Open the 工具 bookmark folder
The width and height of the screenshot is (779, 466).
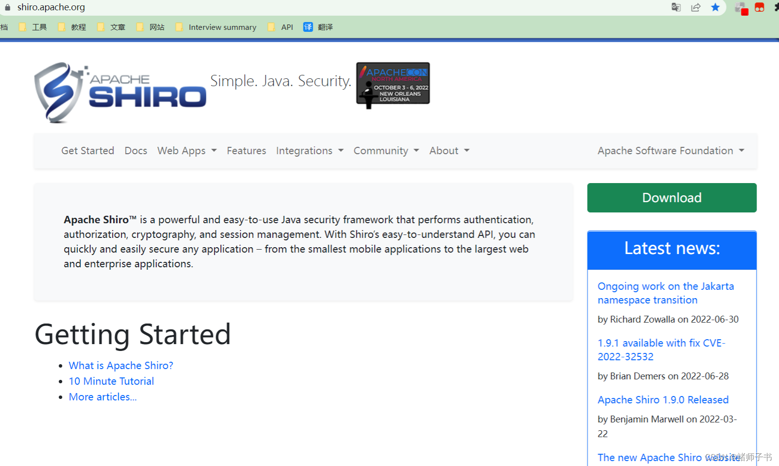[33, 27]
